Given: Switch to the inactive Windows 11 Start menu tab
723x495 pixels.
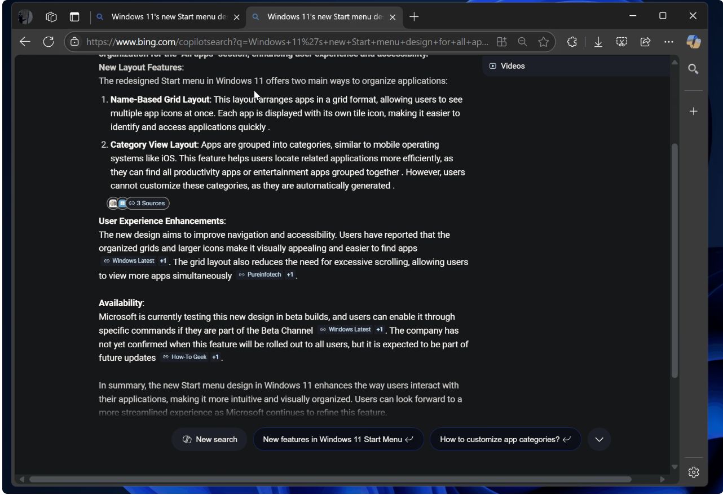Looking at the screenshot, I should pyautogui.click(x=169, y=17).
